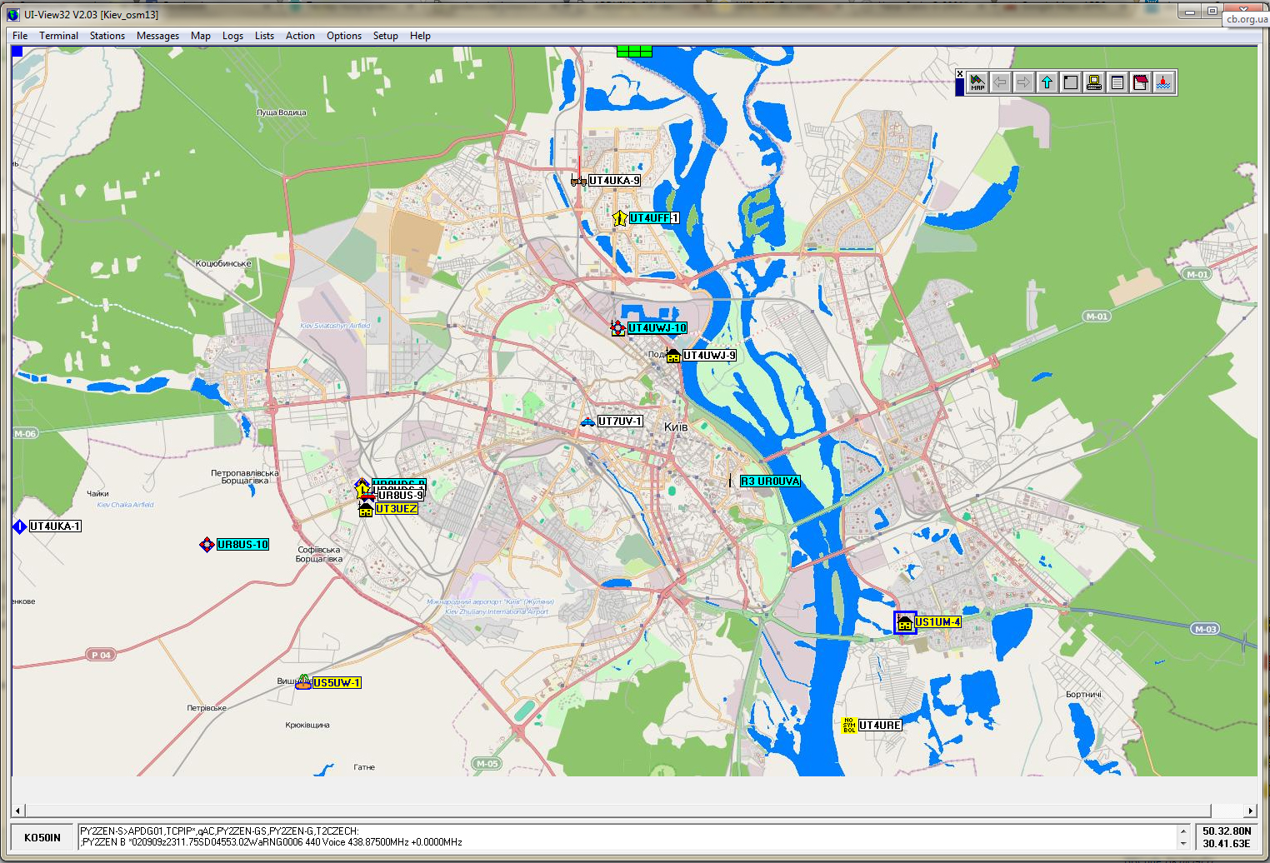Click the MAP button in floating toolbar
This screenshot has height=863, width=1270.
[x=977, y=82]
